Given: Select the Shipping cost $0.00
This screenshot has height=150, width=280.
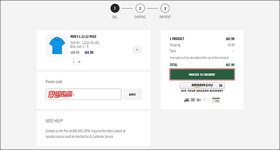Looking at the screenshot, I should [x=231, y=45].
